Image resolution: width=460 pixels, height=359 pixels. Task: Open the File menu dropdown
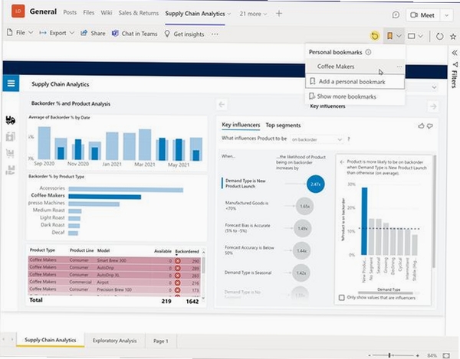click(x=20, y=32)
